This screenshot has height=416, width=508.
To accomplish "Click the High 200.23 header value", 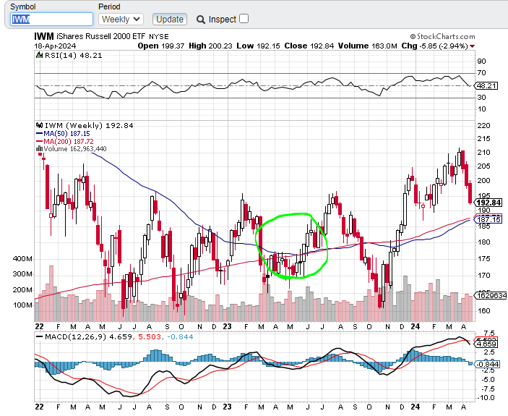I will 210,46.
